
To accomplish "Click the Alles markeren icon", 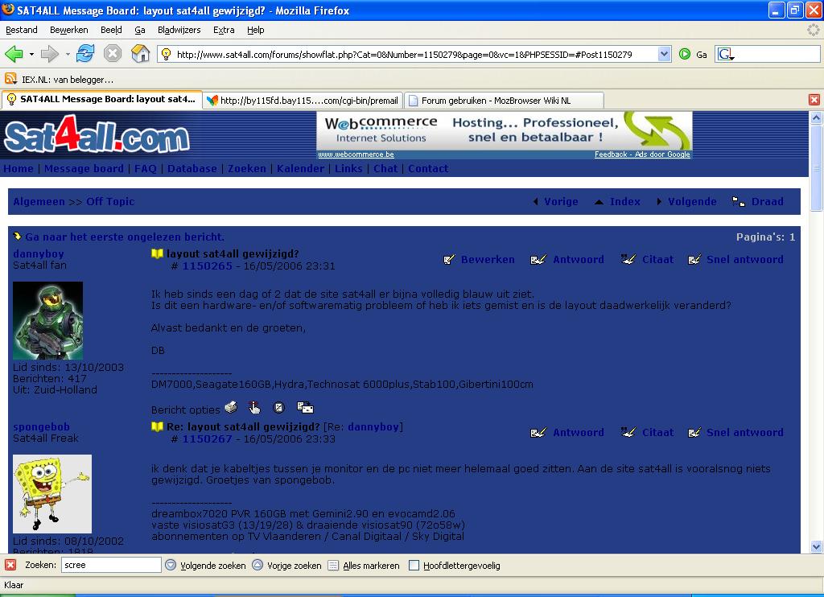I will pyautogui.click(x=333, y=566).
